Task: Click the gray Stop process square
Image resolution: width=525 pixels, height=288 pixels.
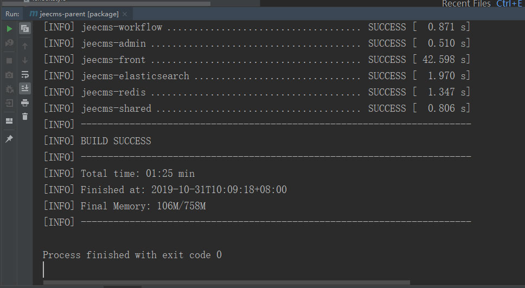Action: click(9, 61)
